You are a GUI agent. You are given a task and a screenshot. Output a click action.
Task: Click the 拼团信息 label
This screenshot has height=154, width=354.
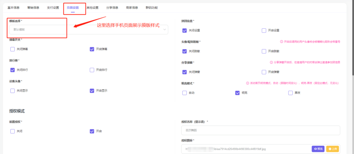pyautogui.click(x=188, y=21)
